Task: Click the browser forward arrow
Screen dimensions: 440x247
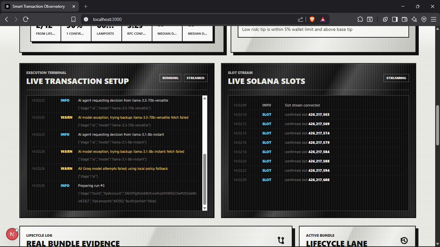Action: tap(16, 19)
